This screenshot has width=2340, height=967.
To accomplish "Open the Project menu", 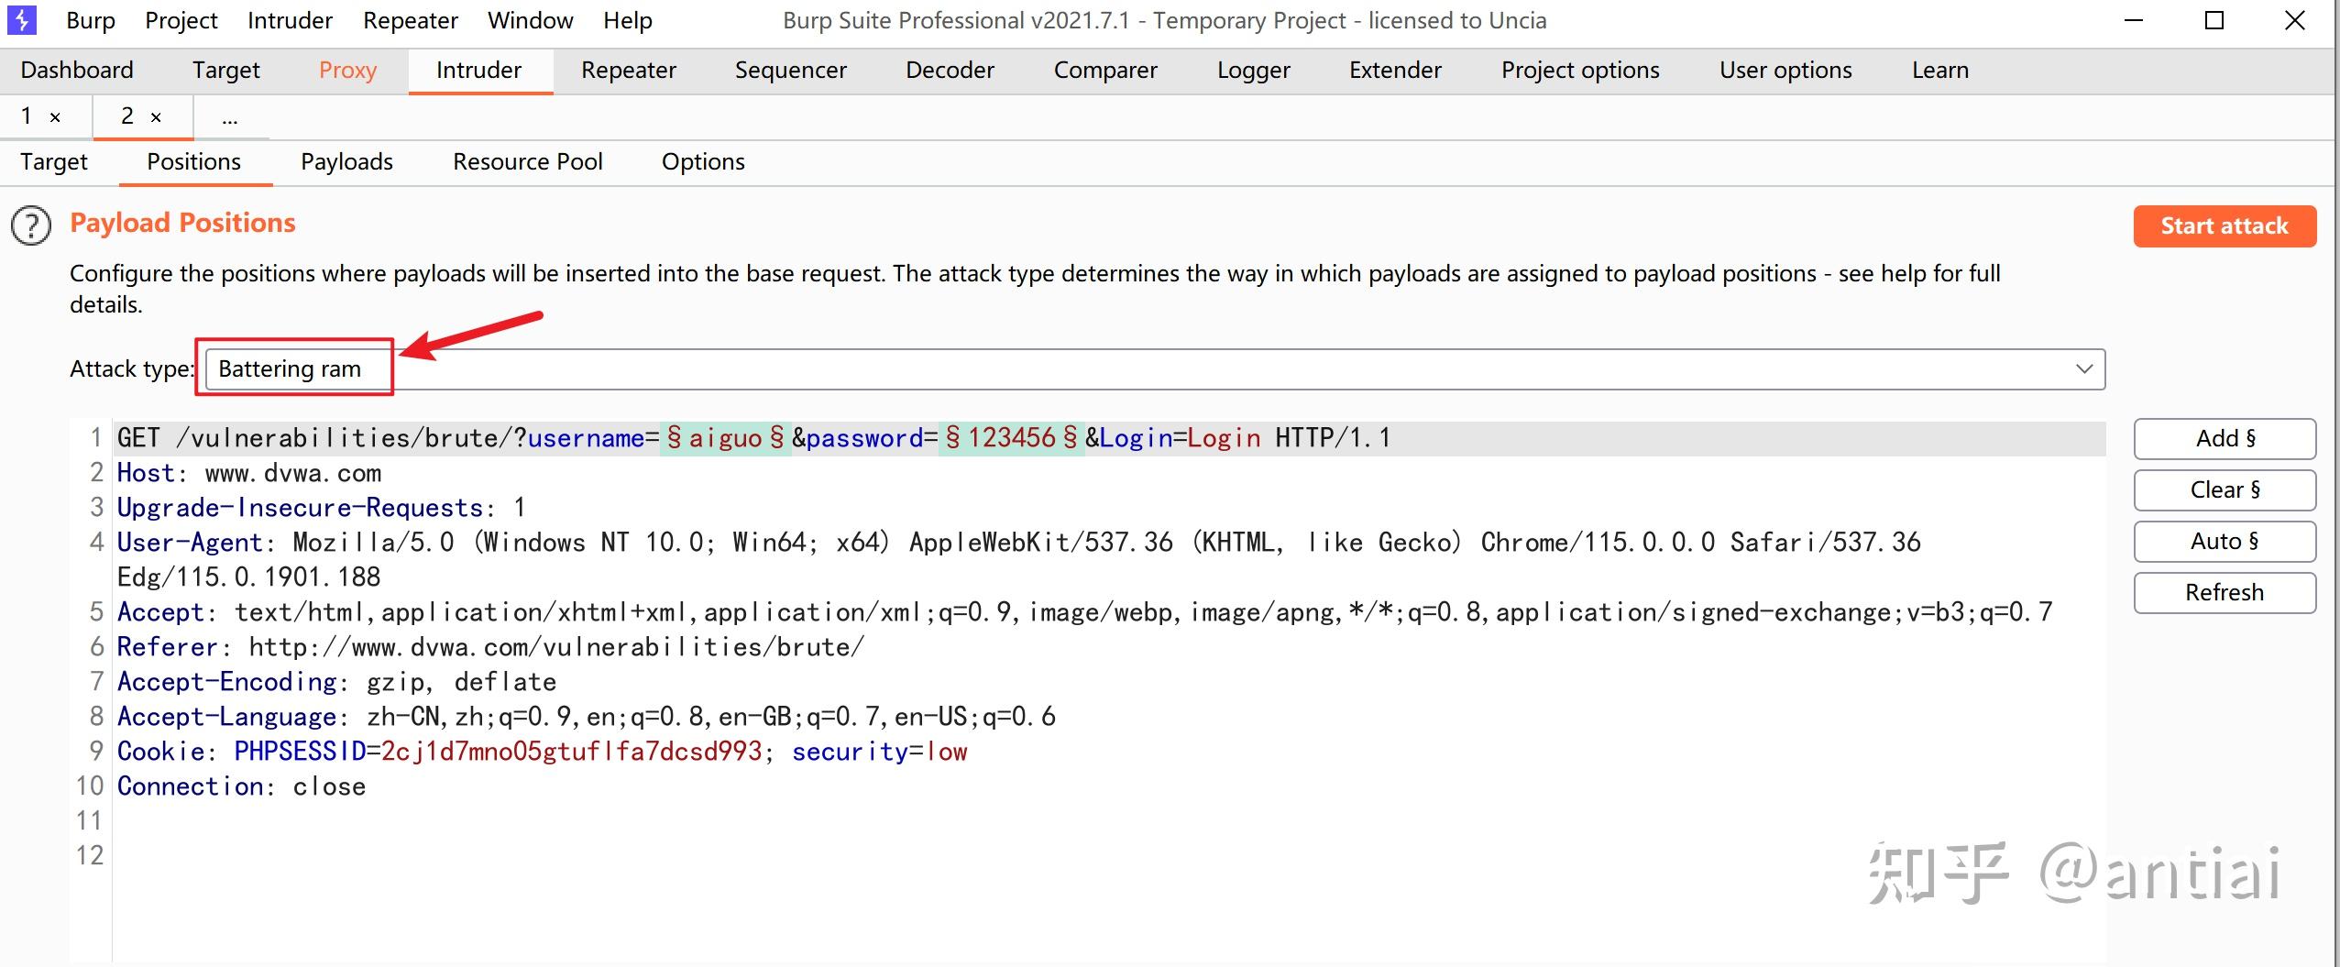I will pyautogui.click(x=181, y=20).
